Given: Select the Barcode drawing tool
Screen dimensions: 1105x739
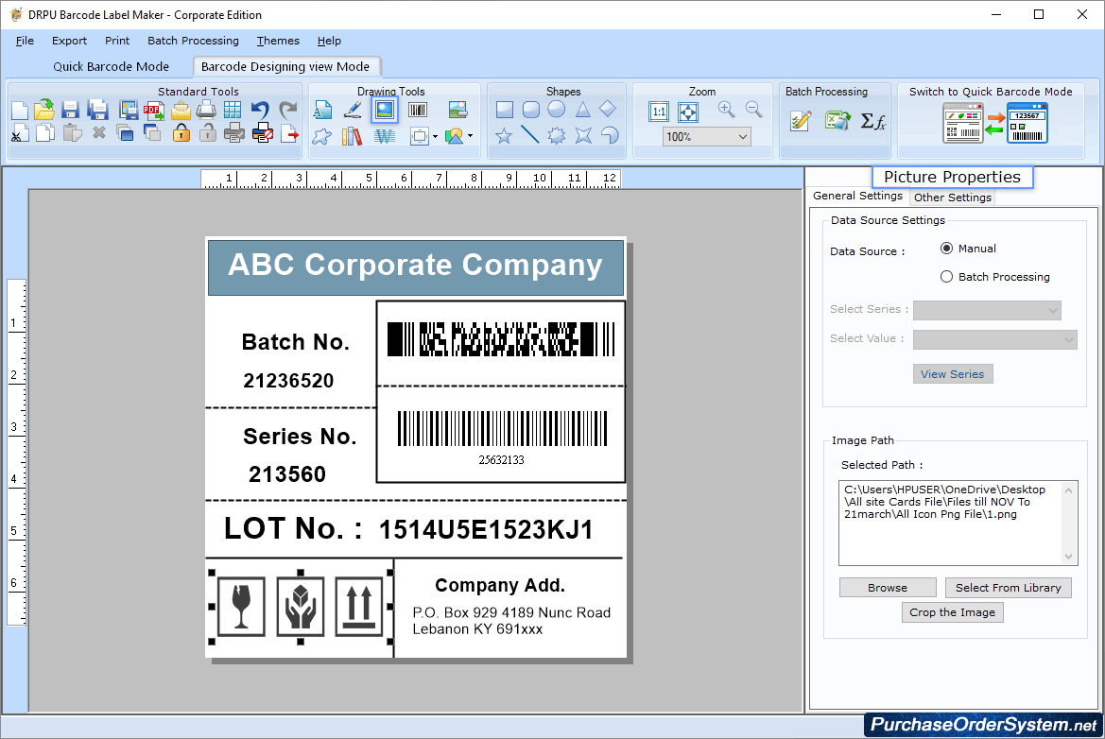Looking at the screenshot, I should 419,110.
